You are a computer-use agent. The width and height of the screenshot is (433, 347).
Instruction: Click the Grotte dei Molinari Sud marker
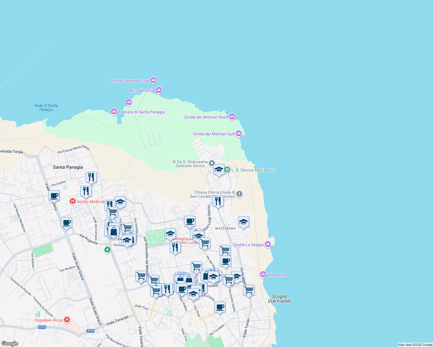click(x=238, y=134)
